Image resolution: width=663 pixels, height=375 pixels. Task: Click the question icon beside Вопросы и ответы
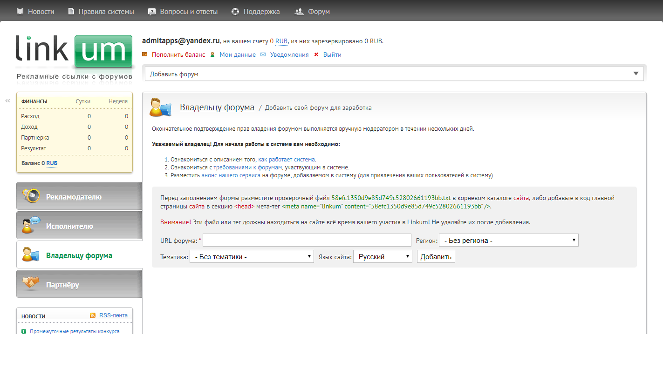click(x=151, y=12)
